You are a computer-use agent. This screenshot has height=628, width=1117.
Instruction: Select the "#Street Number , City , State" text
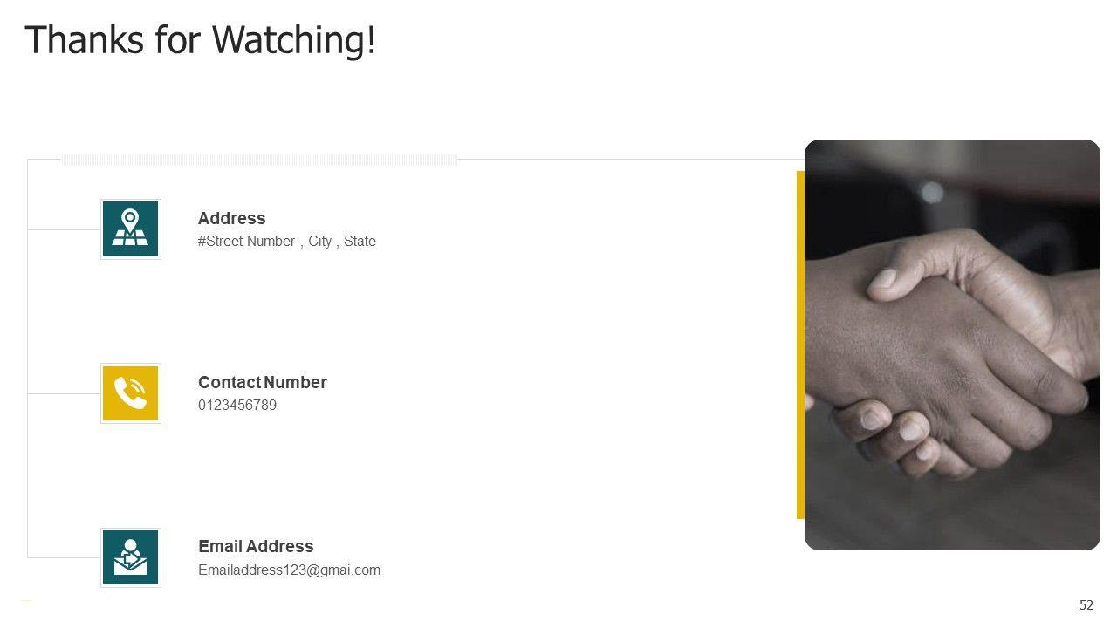coord(287,242)
